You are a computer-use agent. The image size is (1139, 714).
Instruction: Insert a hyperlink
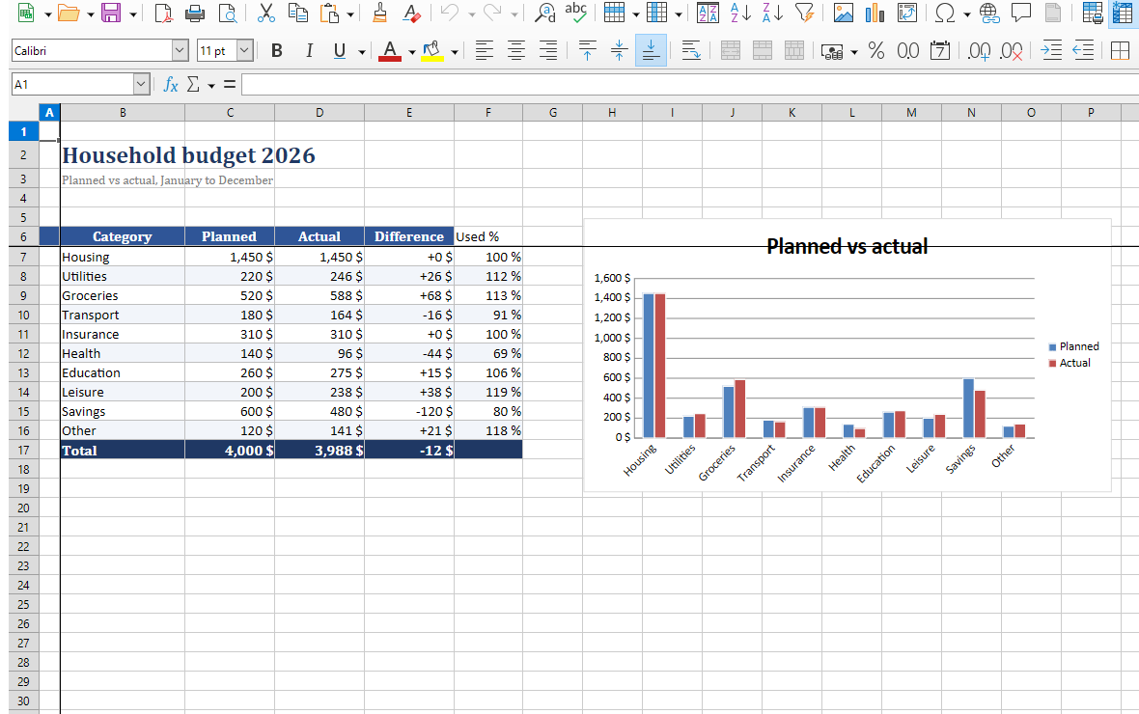pyautogui.click(x=988, y=13)
